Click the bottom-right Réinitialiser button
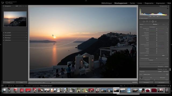The height and width of the screenshot is (96, 172). 162,82
